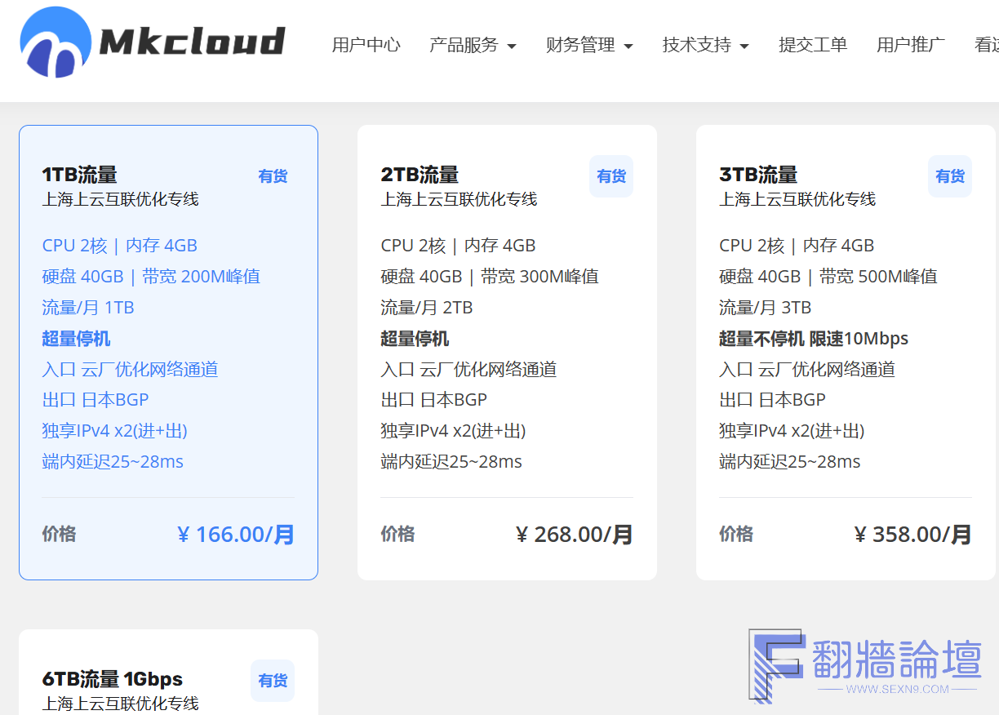999x715 pixels.
Task: Expand the 财务管理 dropdown menu
Action: [x=589, y=45]
